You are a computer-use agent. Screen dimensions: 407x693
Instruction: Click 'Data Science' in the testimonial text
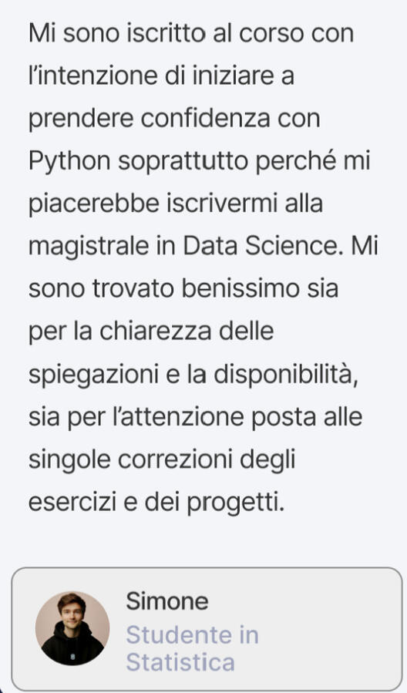(261, 246)
